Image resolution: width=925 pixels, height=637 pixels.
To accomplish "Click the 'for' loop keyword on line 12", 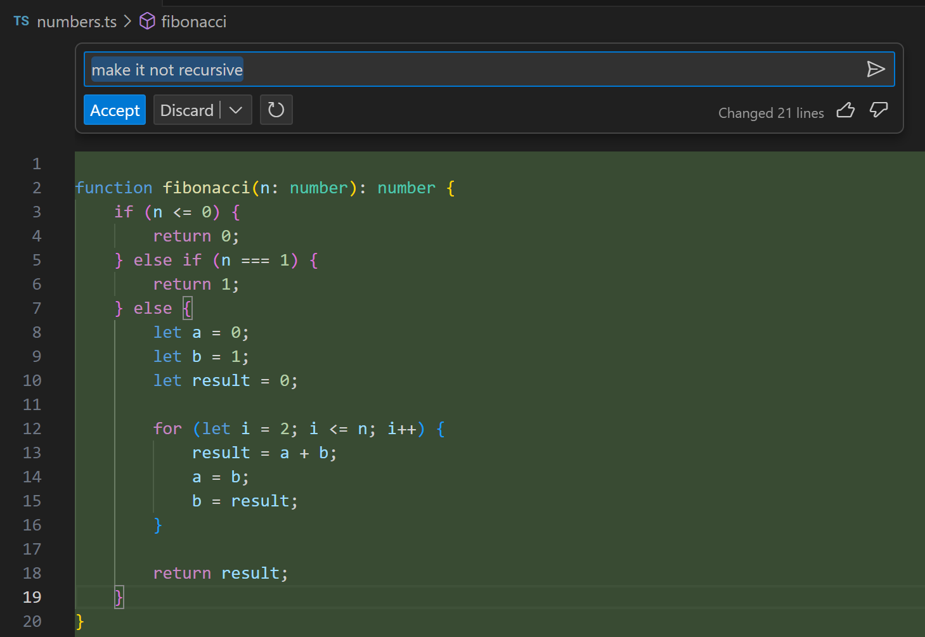I will (x=167, y=428).
